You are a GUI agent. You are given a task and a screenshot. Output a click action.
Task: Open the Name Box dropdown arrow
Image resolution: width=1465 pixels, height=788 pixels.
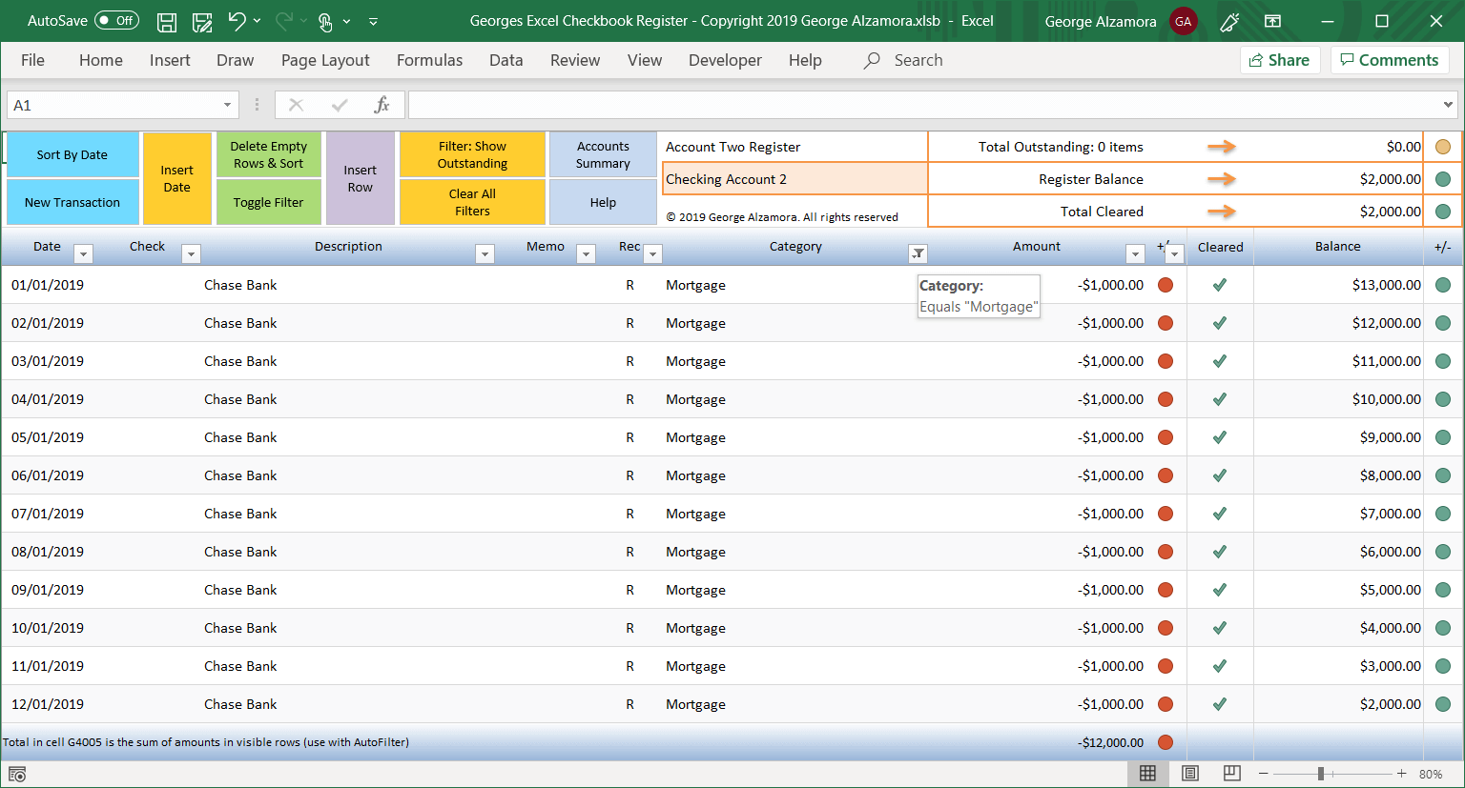[x=227, y=105]
